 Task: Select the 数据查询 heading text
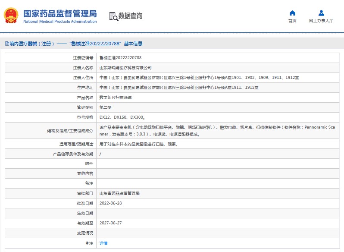130,16
